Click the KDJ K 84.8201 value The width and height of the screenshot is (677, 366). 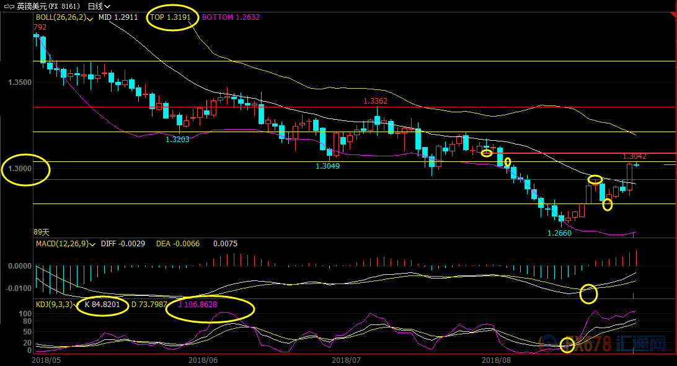click(103, 305)
